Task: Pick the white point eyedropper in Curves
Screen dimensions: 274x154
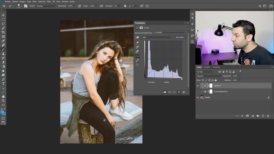Action: point(137,51)
